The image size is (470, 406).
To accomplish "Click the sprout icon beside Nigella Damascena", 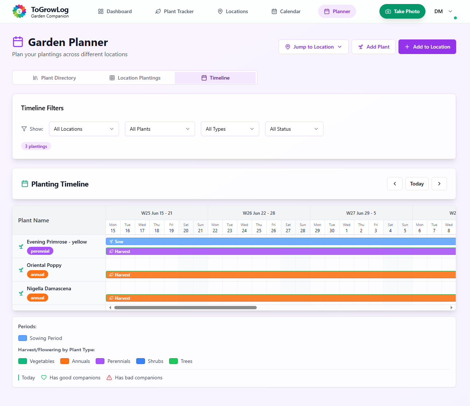I will (21, 293).
